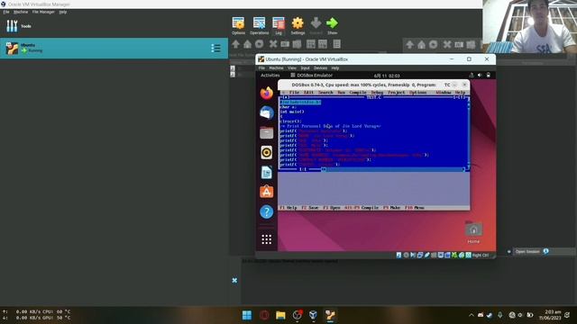577x324 pixels.
Task: Open the Ubuntu system volume indicator
Action: click(x=480, y=76)
